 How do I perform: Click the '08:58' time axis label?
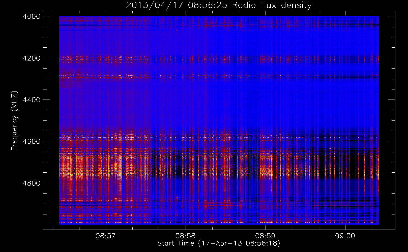[186, 236]
